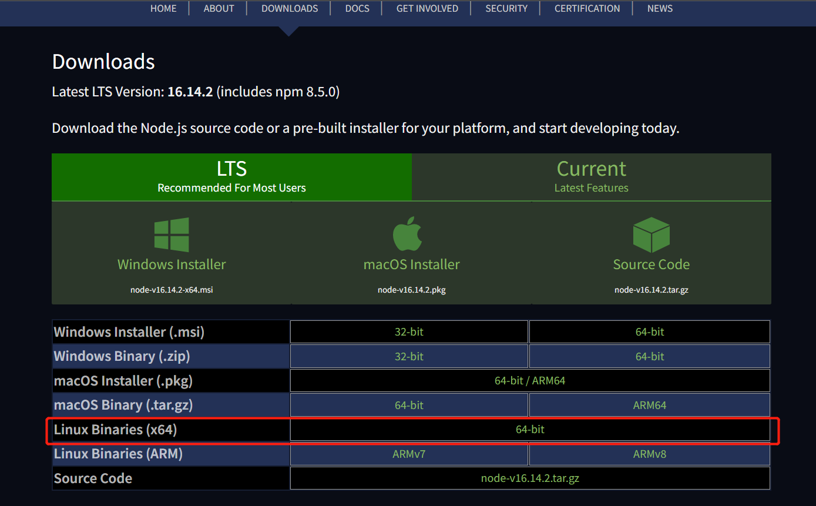Switch to the Current tab
The width and height of the screenshot is (816, 506).
point(592,177)
